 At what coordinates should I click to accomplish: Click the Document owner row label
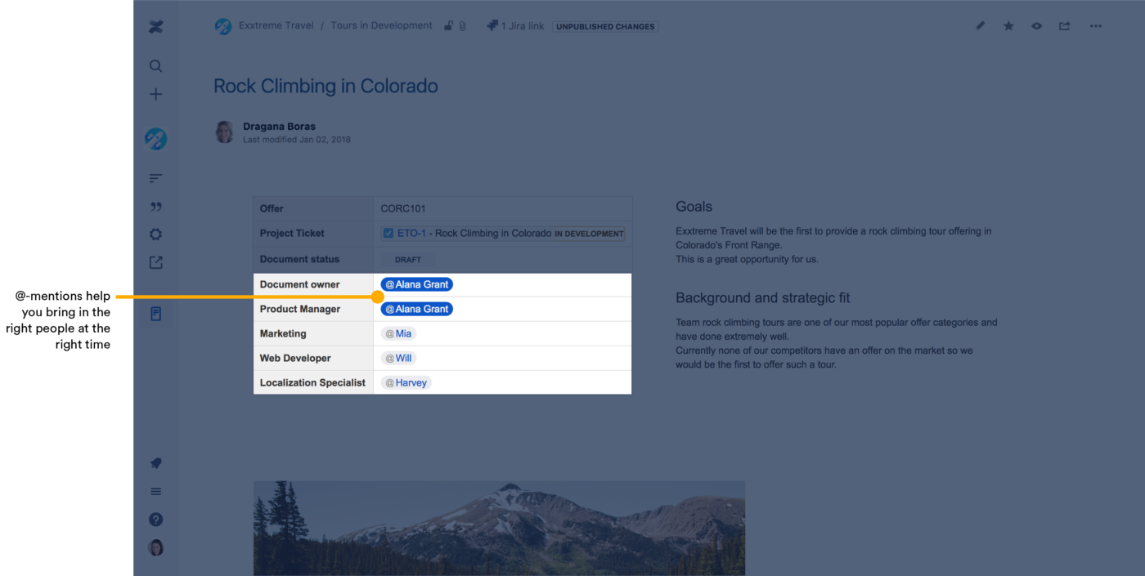(x=299, y=284)
